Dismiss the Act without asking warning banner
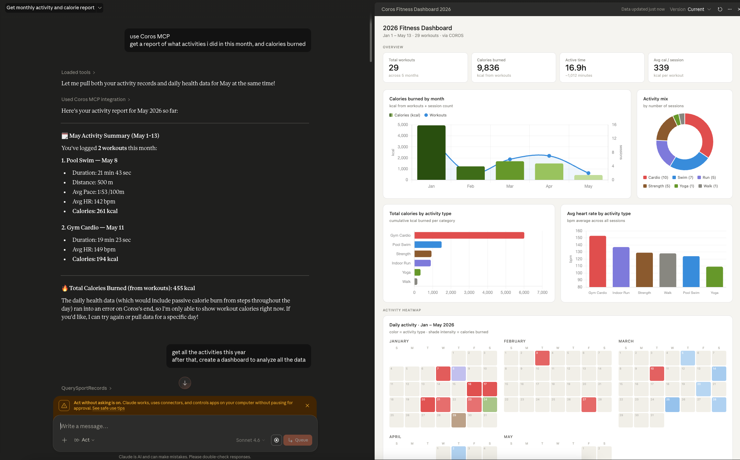Viewport: 740px width, 460px height. click(307, 406)
